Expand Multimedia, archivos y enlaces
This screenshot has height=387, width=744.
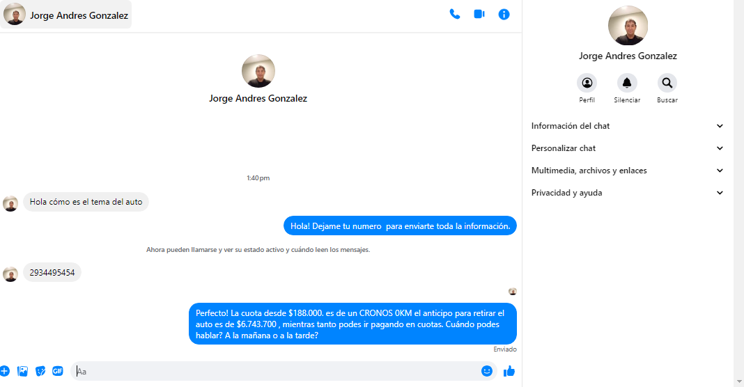click(x=628, y=171)
